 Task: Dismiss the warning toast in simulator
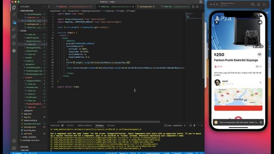(261, 122)
